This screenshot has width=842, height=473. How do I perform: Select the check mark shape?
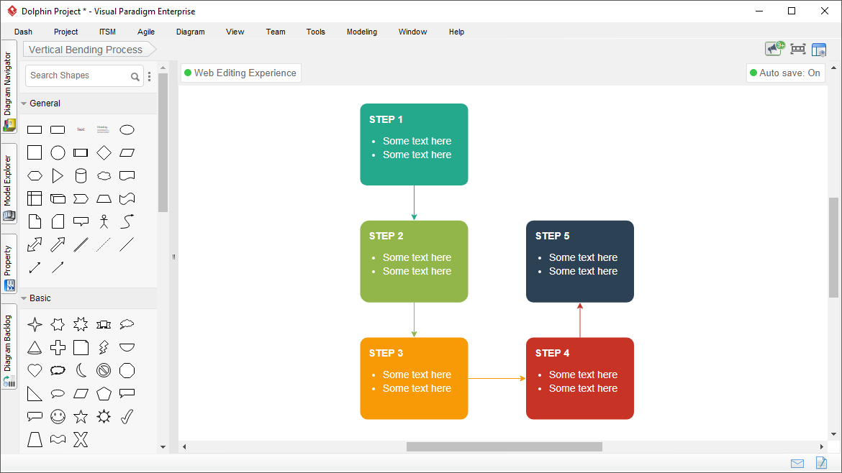(127, 417)
